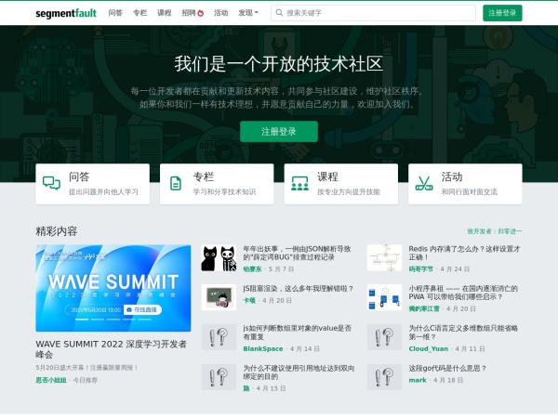This screenshot has height=418, width=558.
Task: Open the 问答 navigation menu item
Action: click(115, 13)
